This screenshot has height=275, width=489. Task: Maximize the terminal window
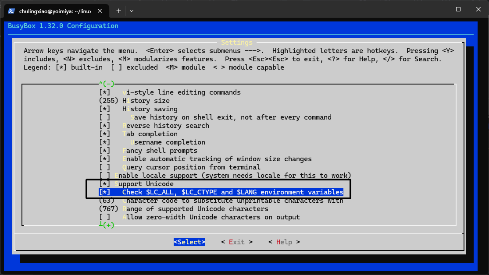coord(458,9)
